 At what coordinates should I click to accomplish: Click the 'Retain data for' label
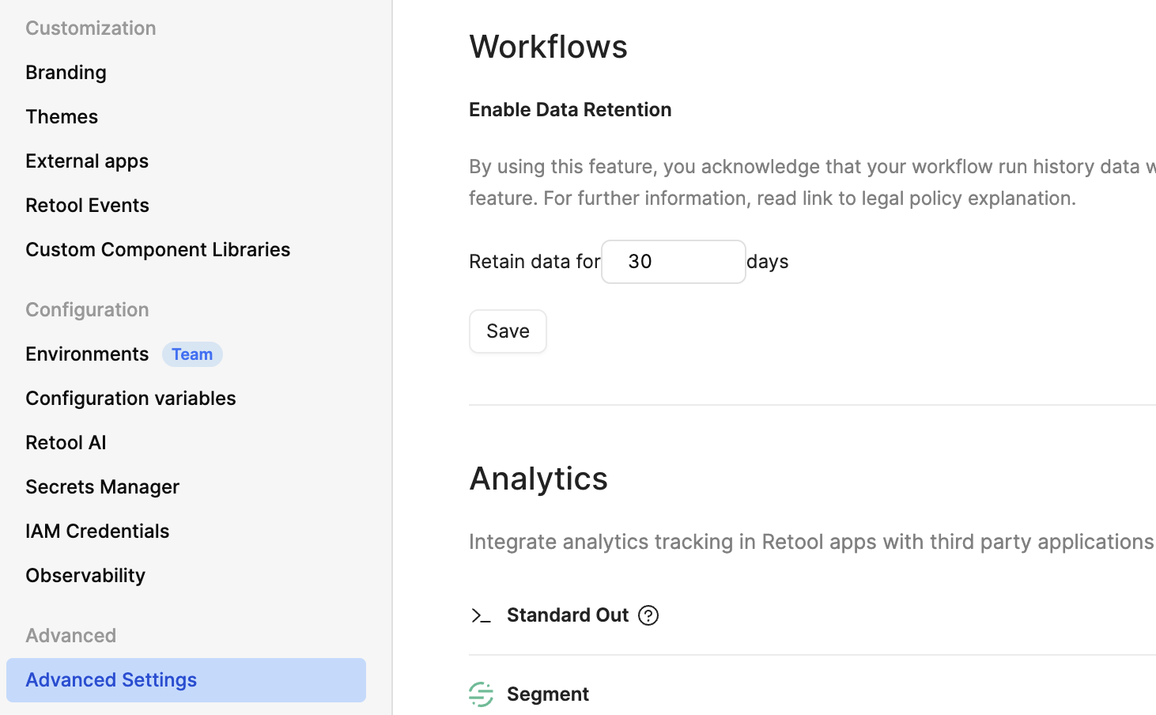point(535,262)
